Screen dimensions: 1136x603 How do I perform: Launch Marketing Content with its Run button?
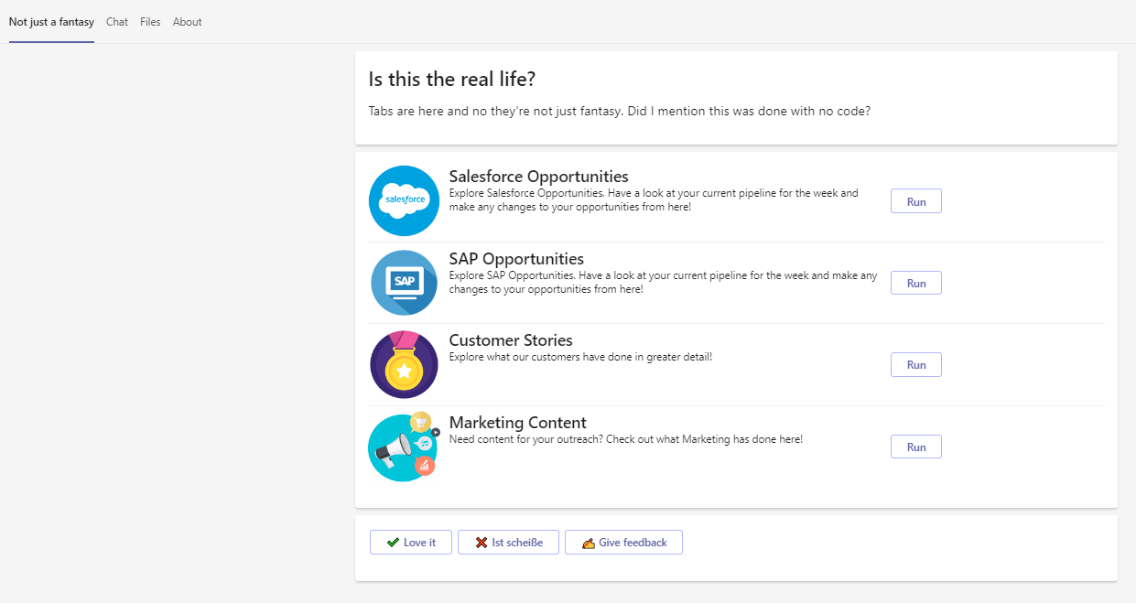click(915, 447)
